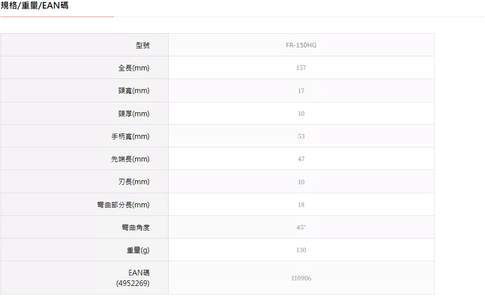Select the 手柄寬(mm) label
The width and height of the screenshot is (485, 299).
130,136
